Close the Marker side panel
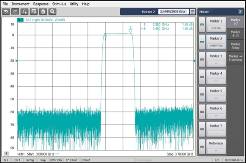This screenshot has width=246, height=163. click(240, 12)
